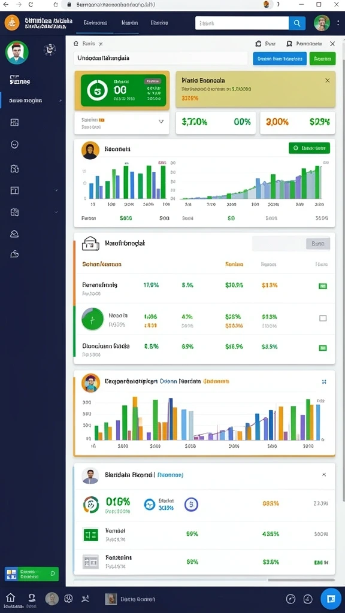Open the three-dot menu beside top-right avatar
This screenshot has width=345, height=613.
(338, 23)
